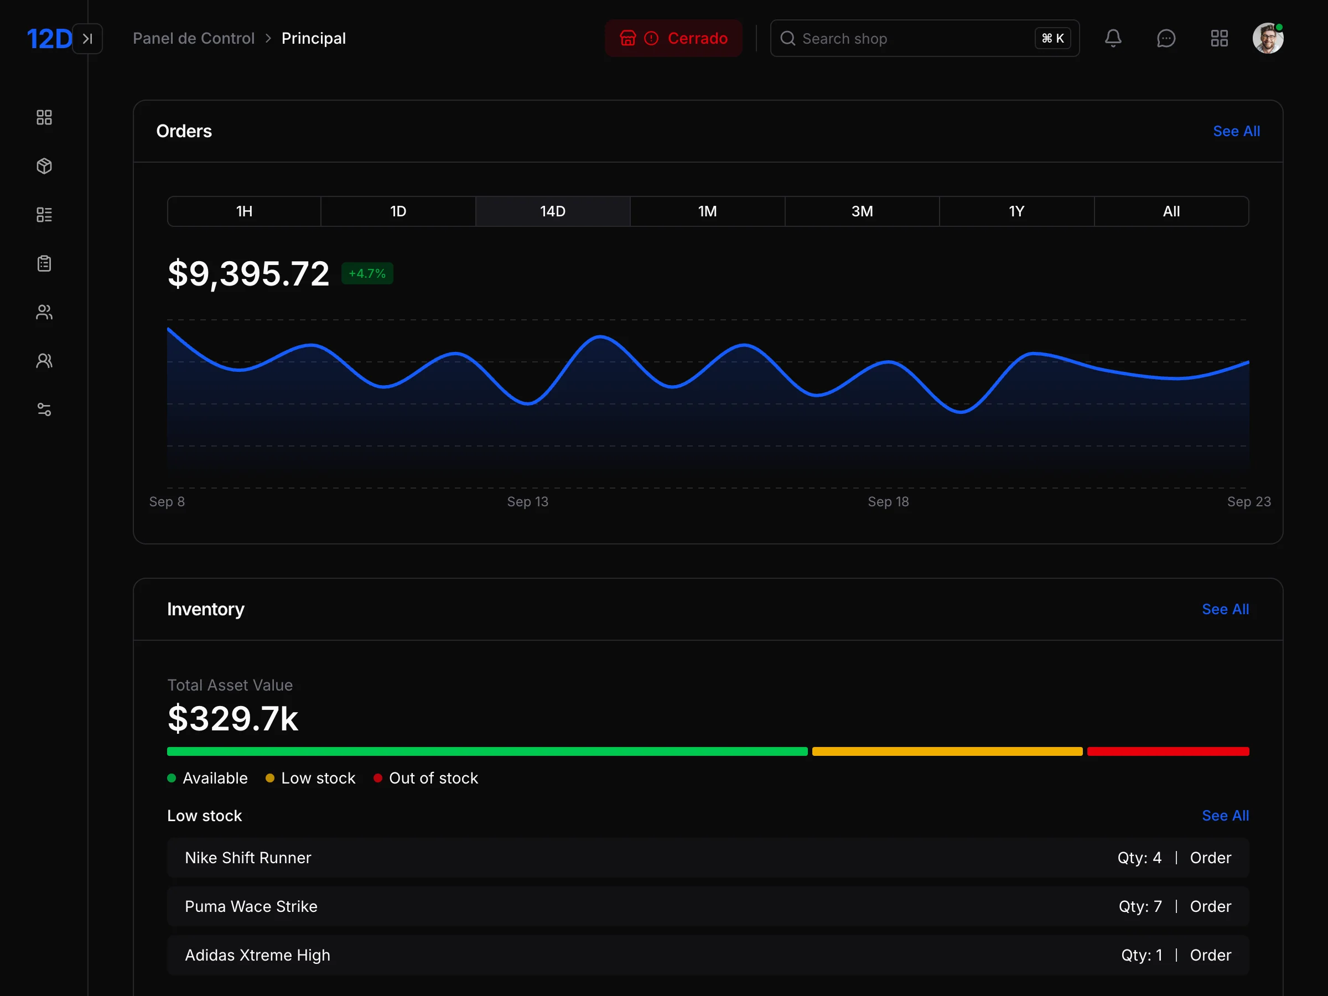Open the products box icon in sidebar

(x=44, y=165)
